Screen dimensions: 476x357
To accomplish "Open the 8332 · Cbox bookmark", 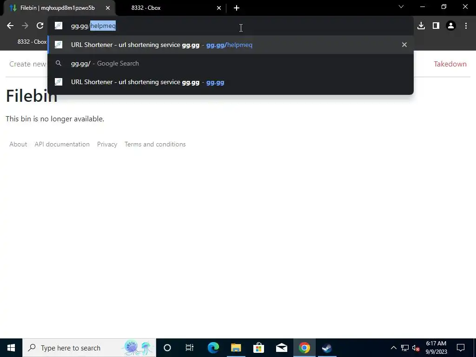I will click(32, 41).
